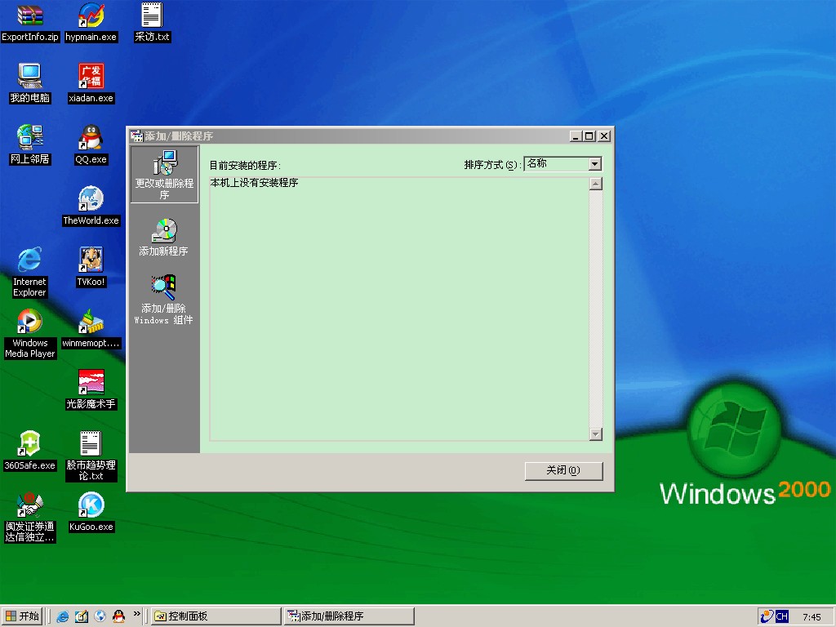Click the 关闭 button in the dialog
The width and height of the screenshot is (836, 627).
click(563, 470)
